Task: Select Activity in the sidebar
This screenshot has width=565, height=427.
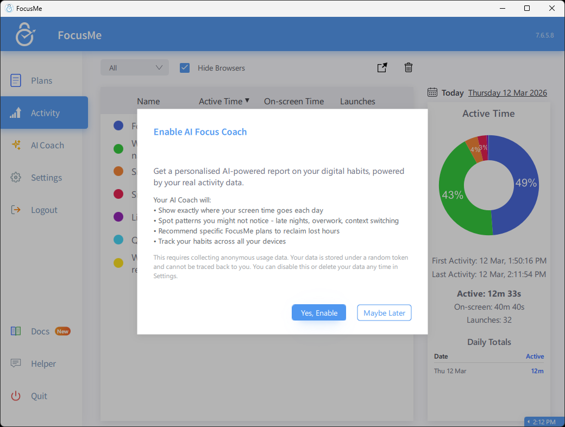Action: coord(44,112)
